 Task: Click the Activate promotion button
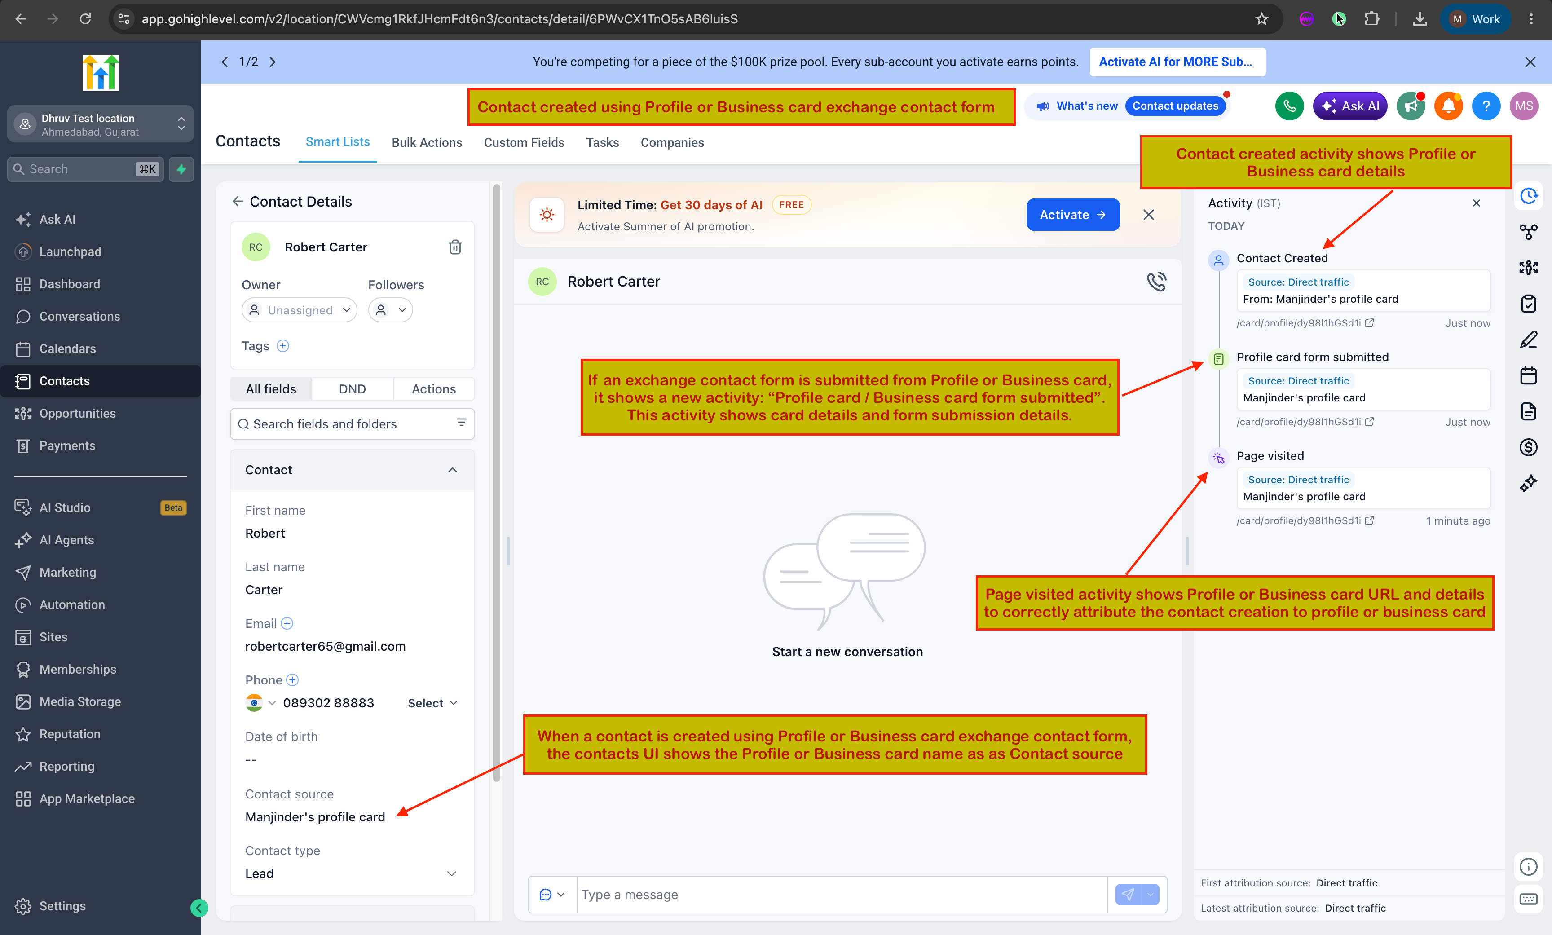tap(1073, 215)
